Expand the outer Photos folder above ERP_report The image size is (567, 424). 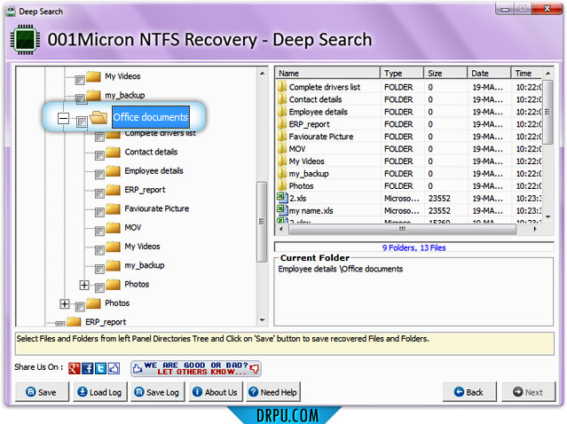(x=65, y=304)
